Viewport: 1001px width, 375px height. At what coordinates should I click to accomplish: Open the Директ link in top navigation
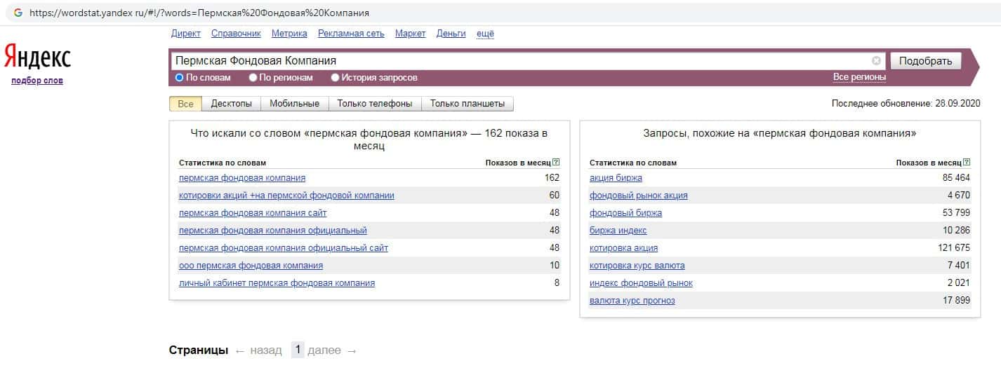coord(185,34)
